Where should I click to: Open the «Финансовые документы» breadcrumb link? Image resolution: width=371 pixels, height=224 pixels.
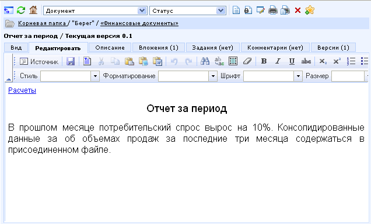139,23
